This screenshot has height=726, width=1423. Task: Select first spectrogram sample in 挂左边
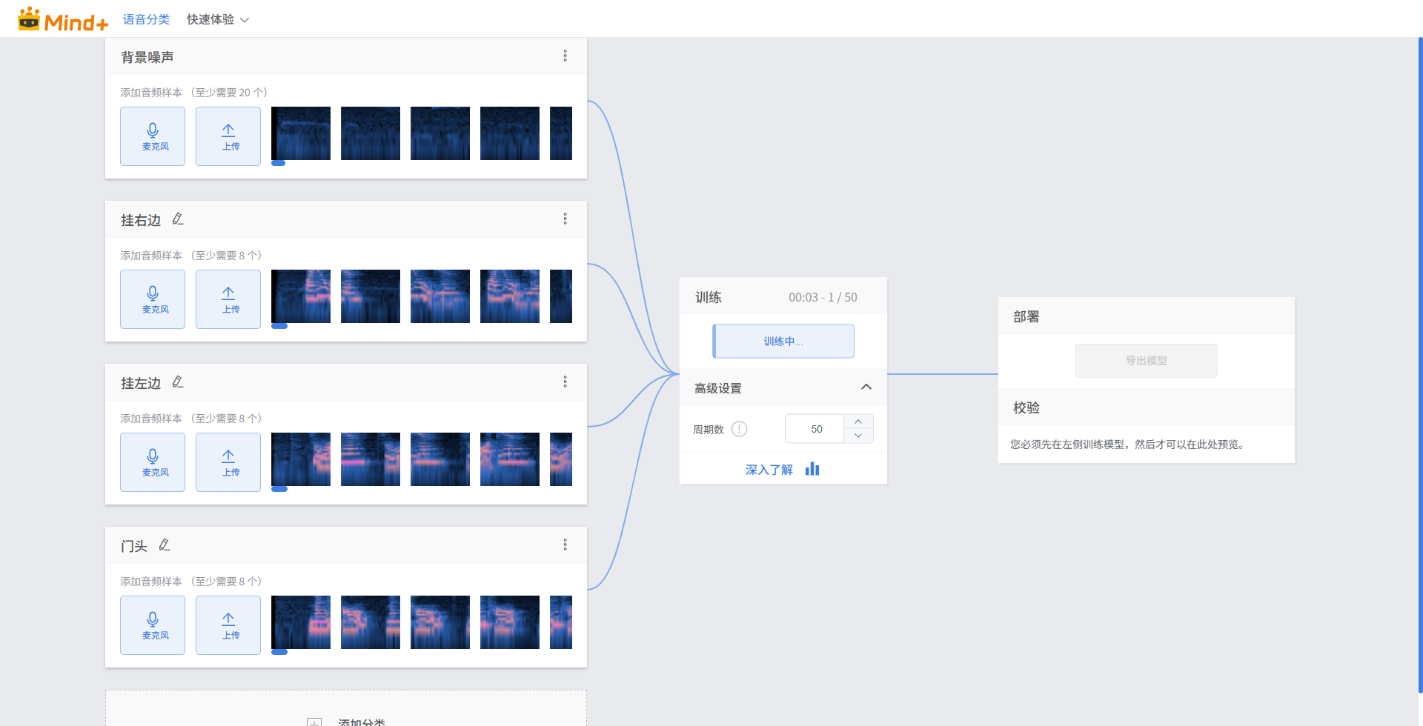[x=301, y=459]
